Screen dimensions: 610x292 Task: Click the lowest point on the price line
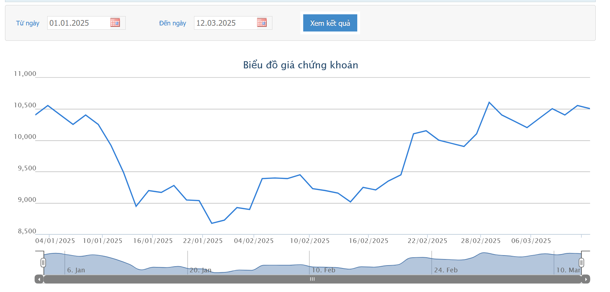(x=212, y=223)
